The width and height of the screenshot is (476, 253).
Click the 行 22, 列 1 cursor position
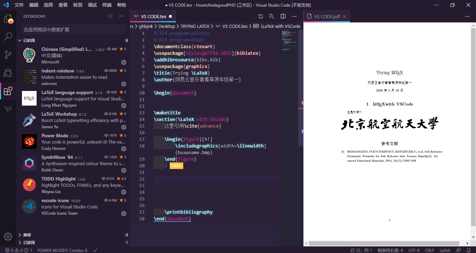click(361, 250)
